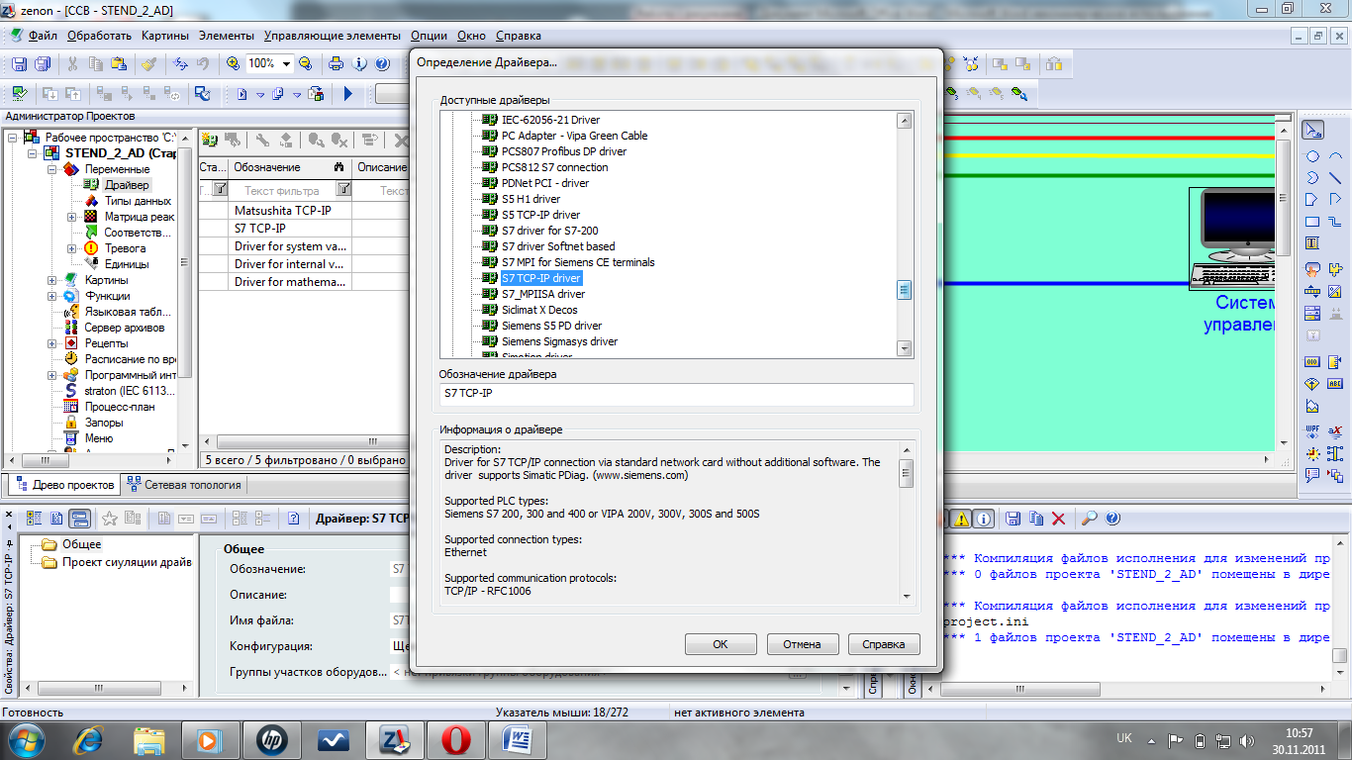Open Internet Explorer from taskbar

pos(88,739)
